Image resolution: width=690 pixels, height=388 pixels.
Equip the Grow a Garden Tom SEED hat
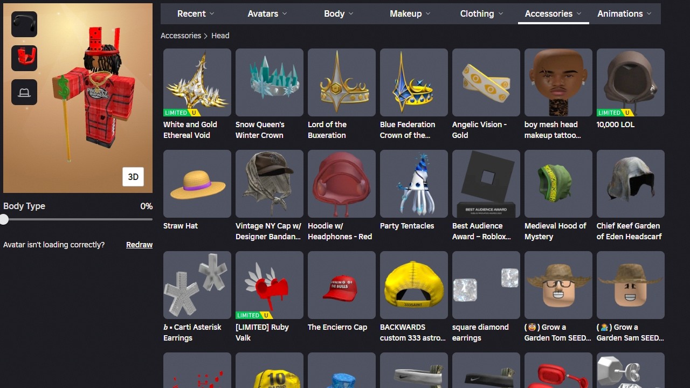[x=558, y=285]
